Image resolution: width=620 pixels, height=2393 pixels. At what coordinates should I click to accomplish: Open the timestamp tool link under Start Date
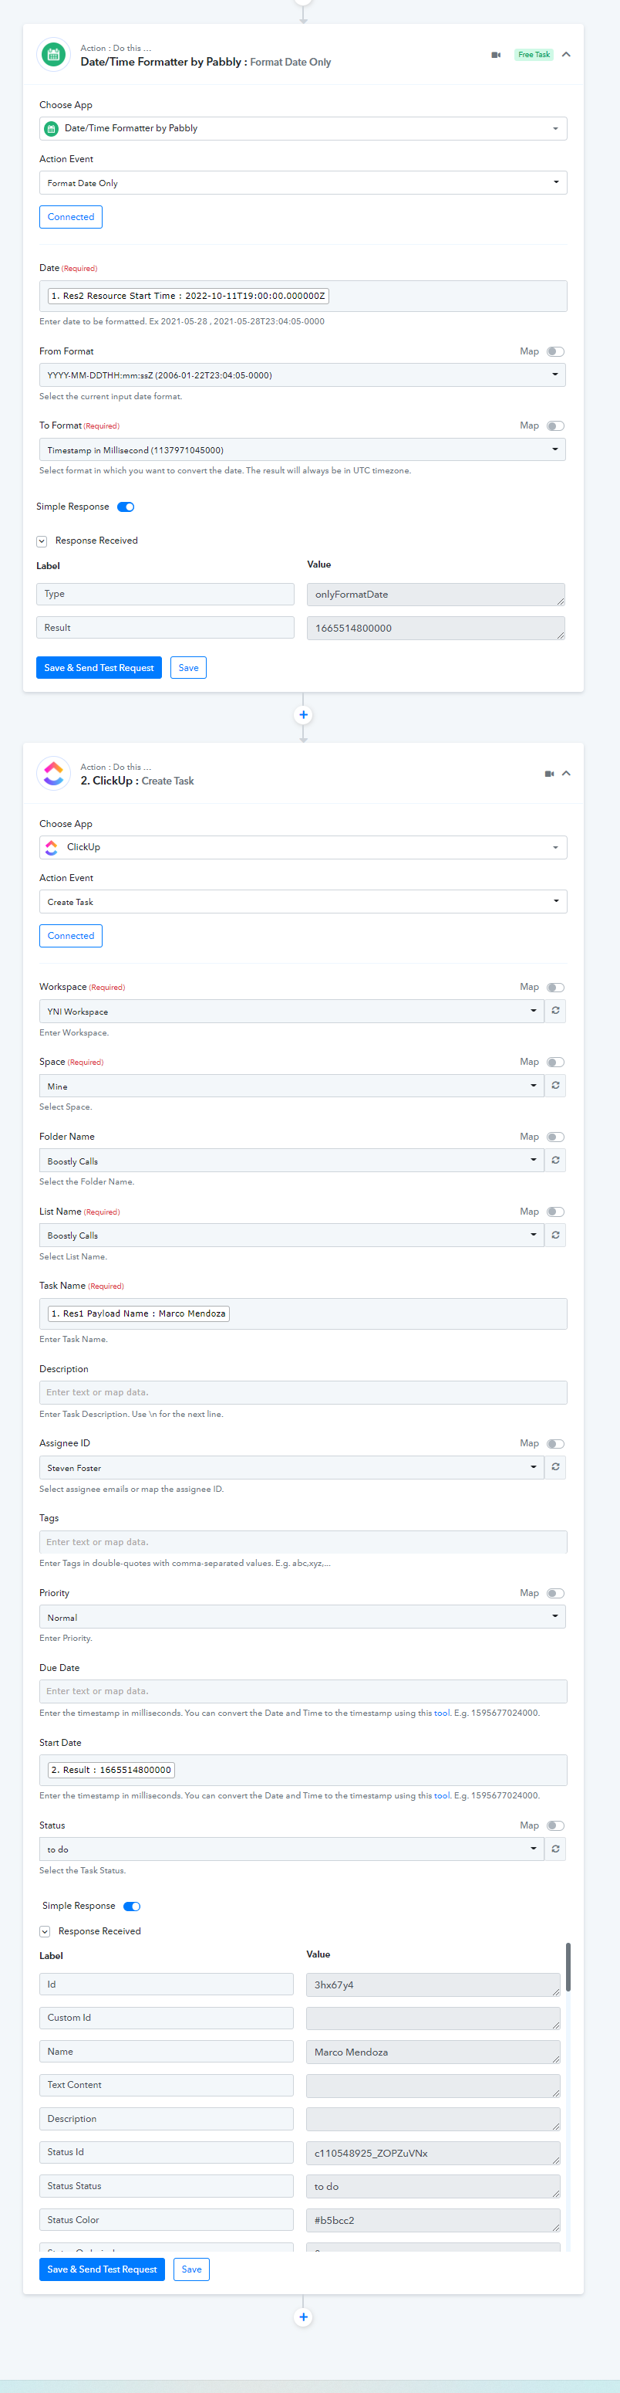[441, 1795]
